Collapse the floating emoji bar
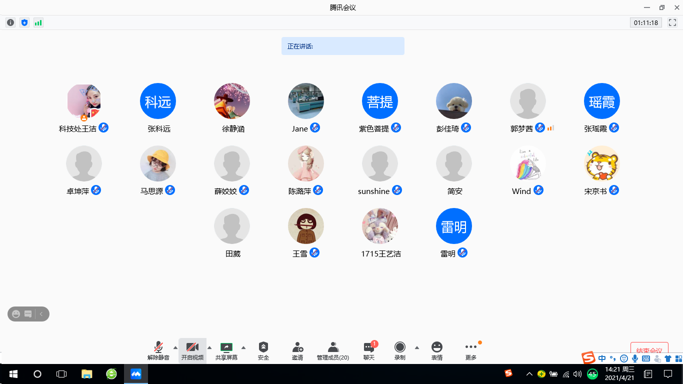This screenshot has width=683, height=384. 41,314
